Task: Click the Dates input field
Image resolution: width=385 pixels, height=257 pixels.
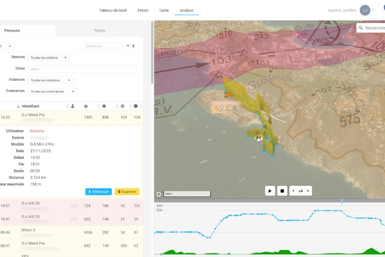Action: [x=82, y=69]
